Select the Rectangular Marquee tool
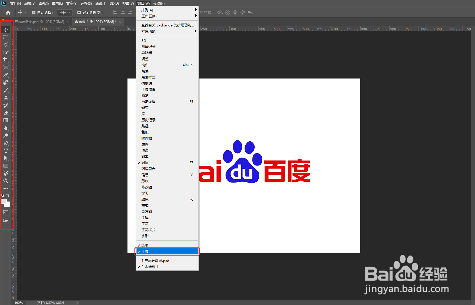475x305 pixels. pos(6,37)
